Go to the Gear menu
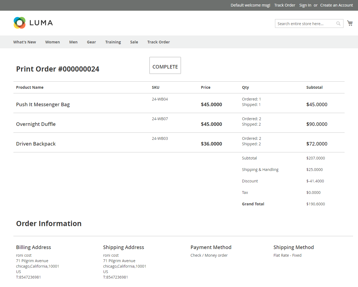358x287 pixels. pyautogui.click(x=91, y=42)
